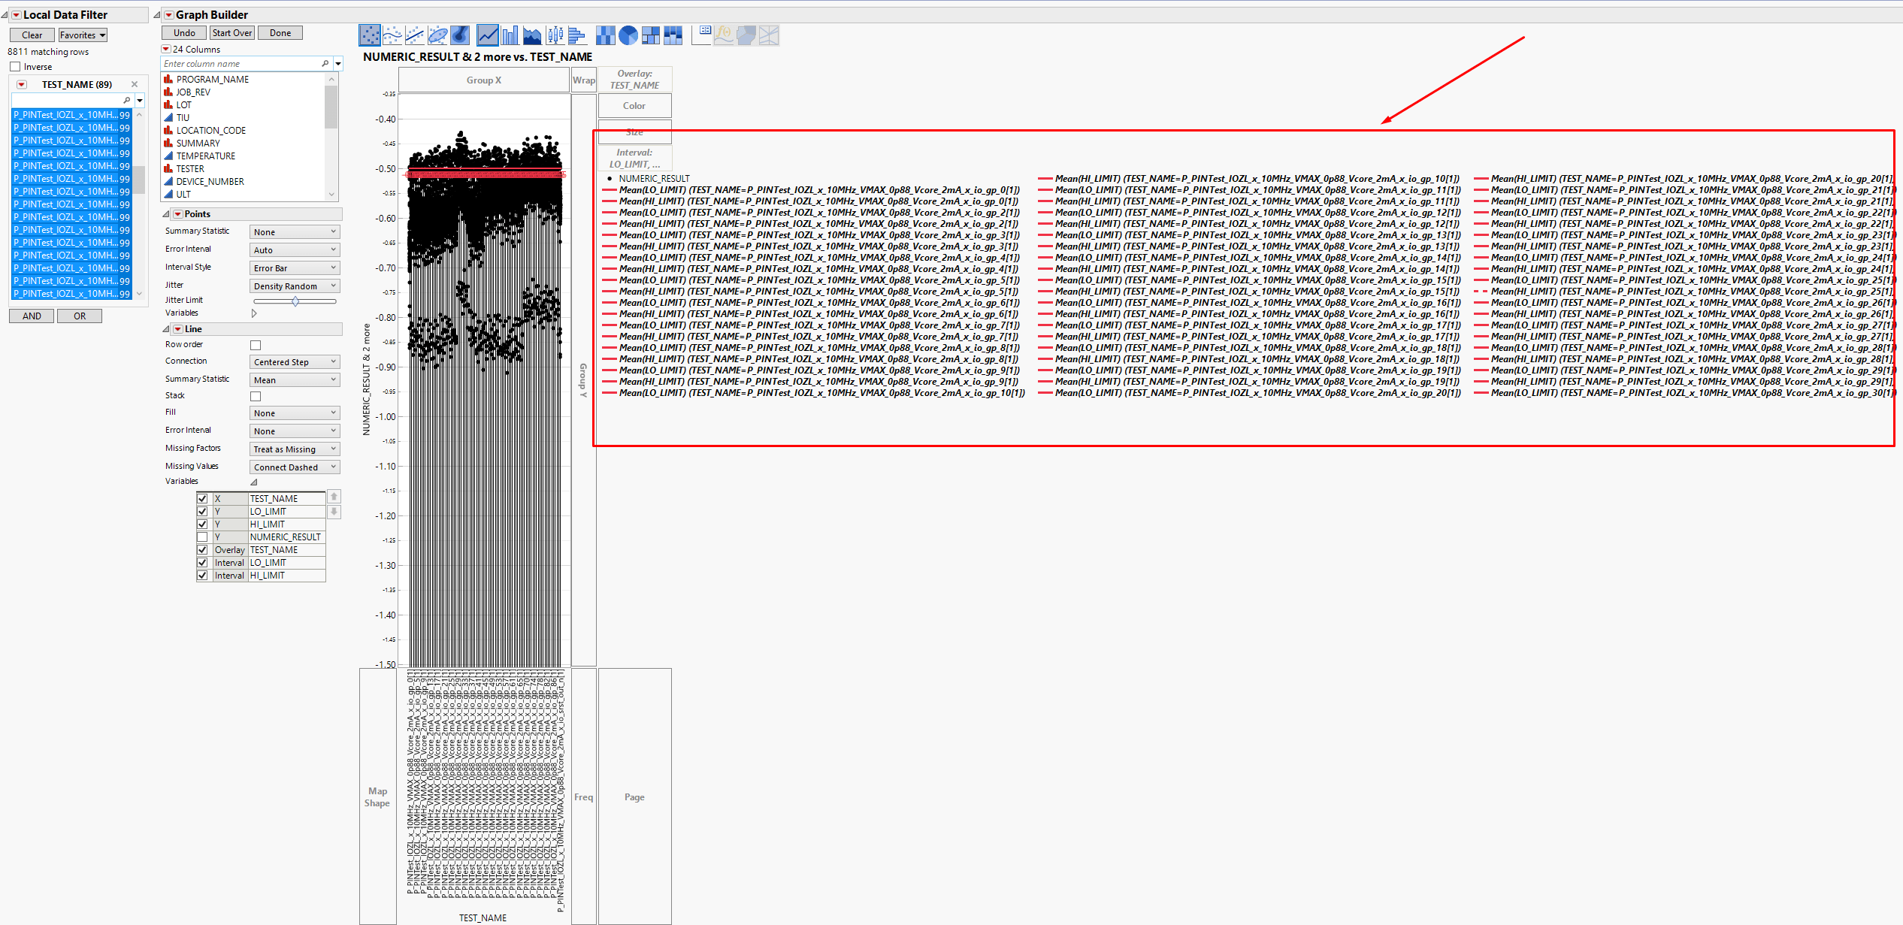Check the NUMERIC_RESULT Y variable checkbox
The width and height of the screenshot is (1903, 925).
[202, 537]
